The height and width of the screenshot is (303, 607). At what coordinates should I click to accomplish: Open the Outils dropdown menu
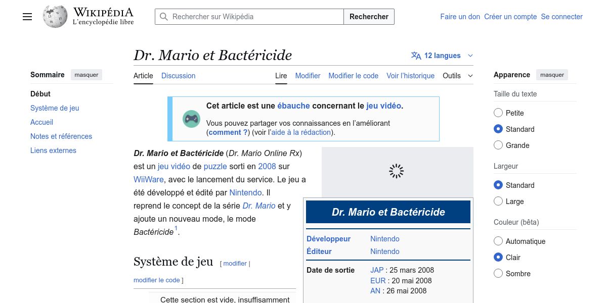point(458,76)
